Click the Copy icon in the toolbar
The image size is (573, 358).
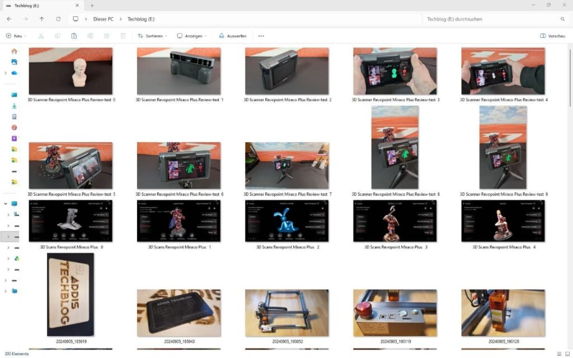58,36
